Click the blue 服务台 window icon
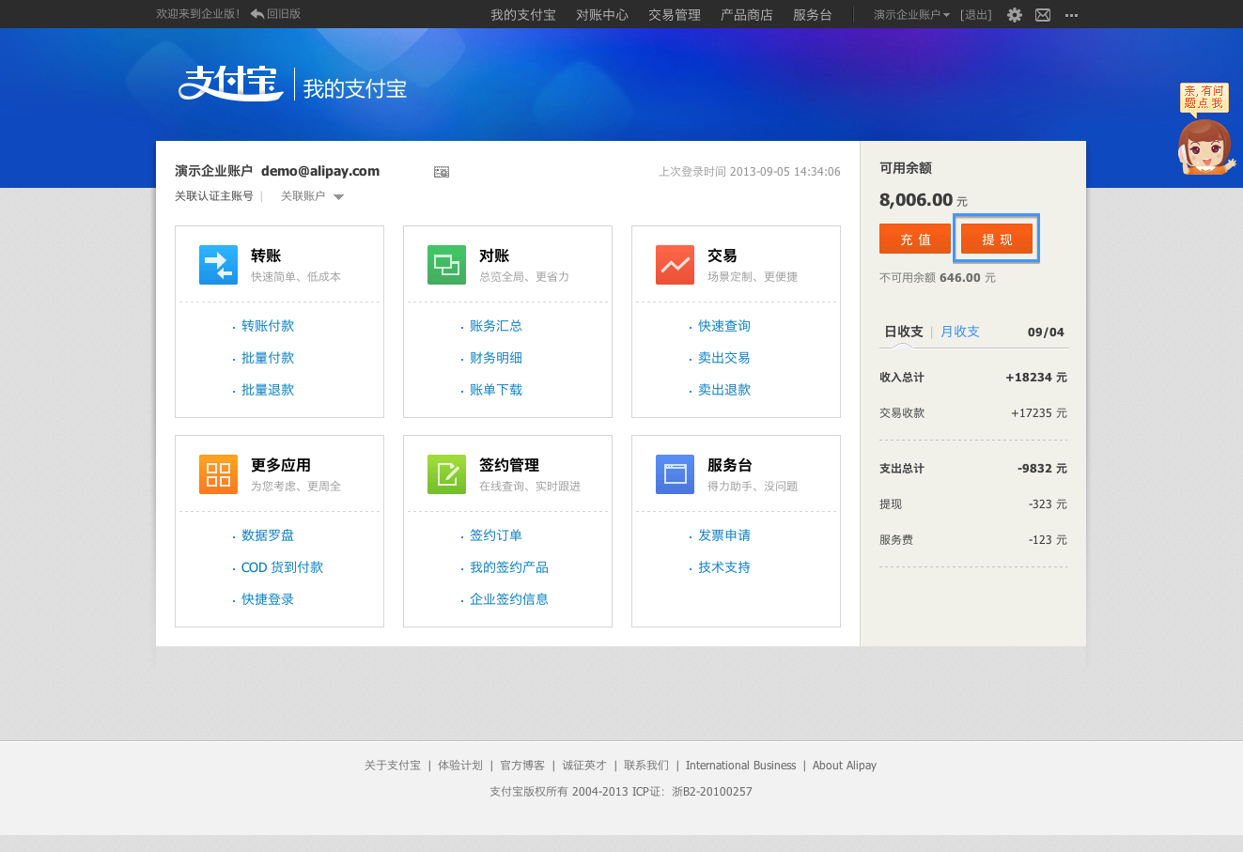 [675, 474]
